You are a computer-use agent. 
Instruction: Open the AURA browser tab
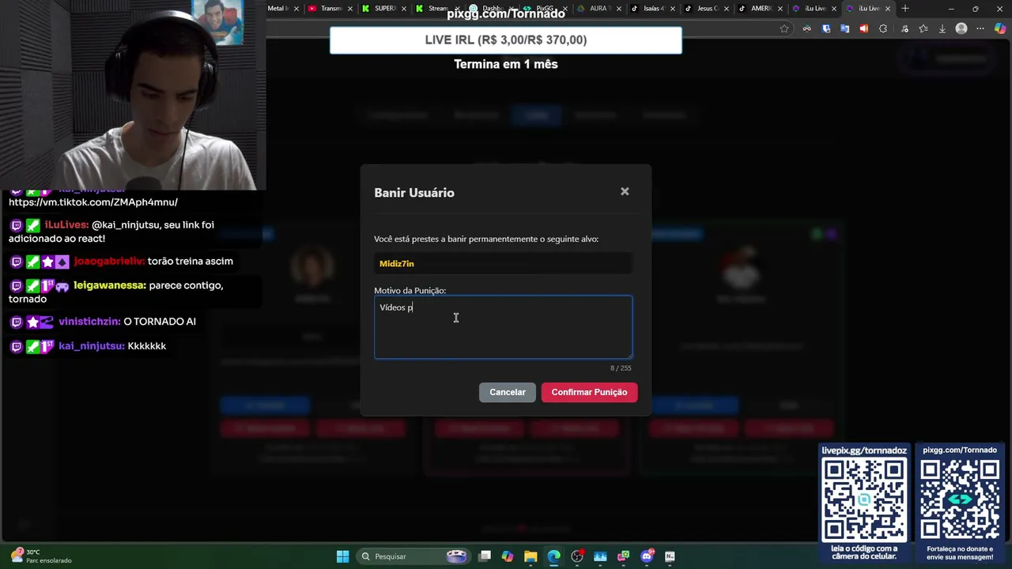point(599,9)
